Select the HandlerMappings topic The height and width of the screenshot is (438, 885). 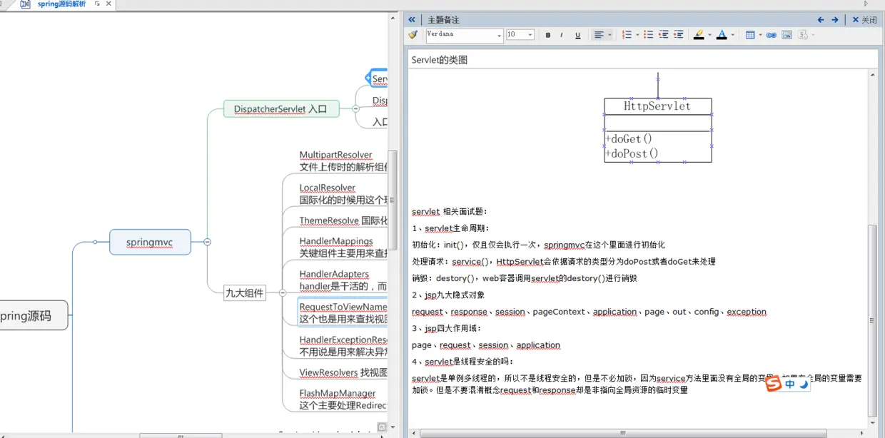coord(344,247)
